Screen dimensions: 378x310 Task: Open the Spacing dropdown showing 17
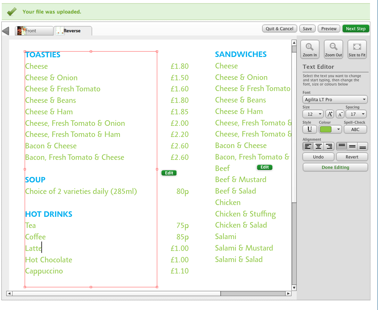coord(356,114)
